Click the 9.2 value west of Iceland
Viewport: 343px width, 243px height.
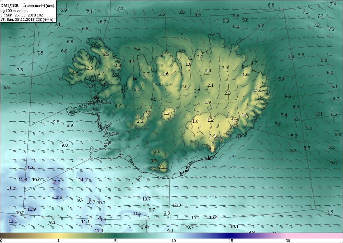pyautogui.click(x=56, y=122)
